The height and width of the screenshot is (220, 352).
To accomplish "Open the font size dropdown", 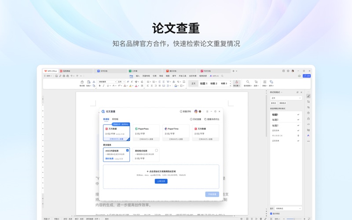I will (x=124, y=82).
